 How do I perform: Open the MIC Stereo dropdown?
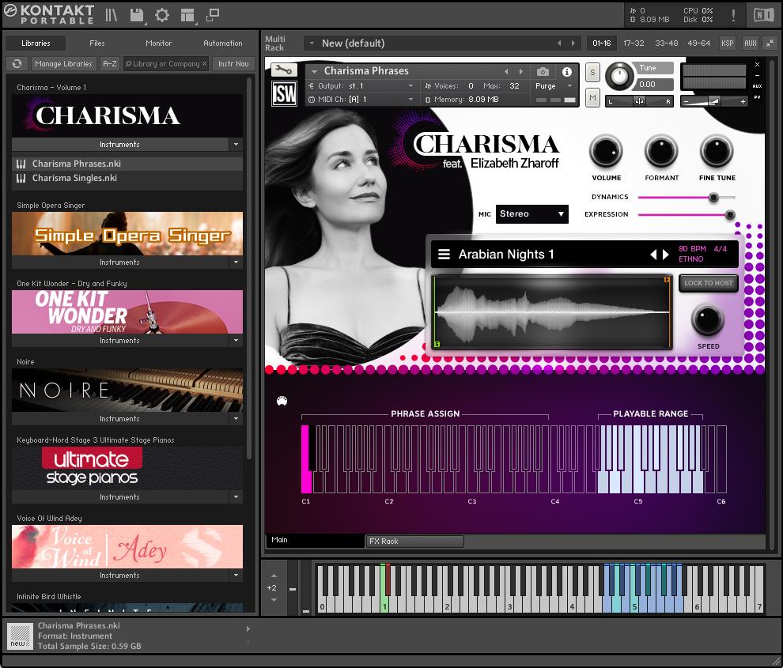point(531,214)
